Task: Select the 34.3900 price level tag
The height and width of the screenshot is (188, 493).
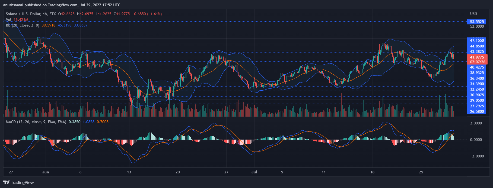Action: click(x=477, y=84)
